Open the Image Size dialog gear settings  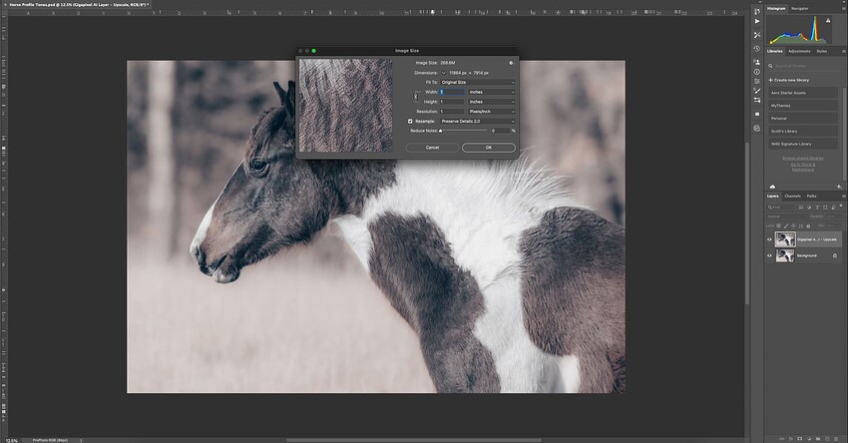coord(511,63)
